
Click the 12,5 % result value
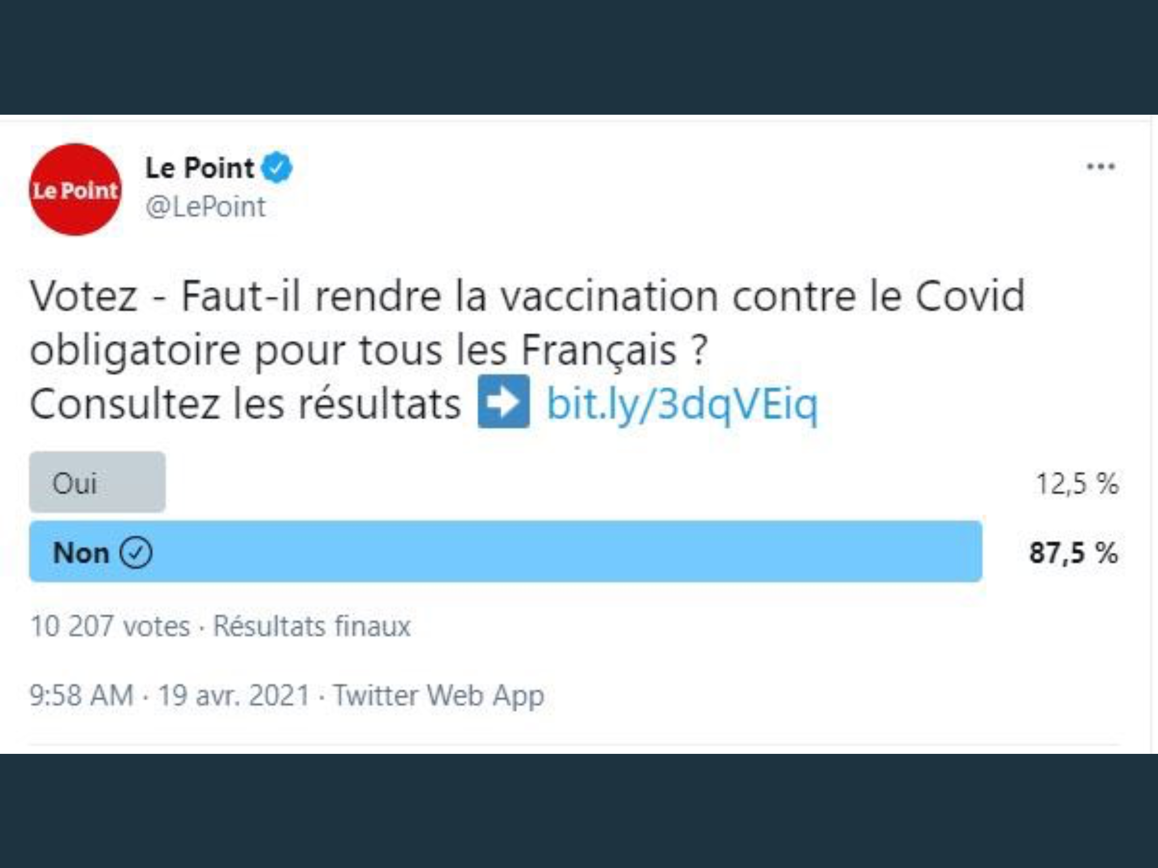[x=1077, y=484]
